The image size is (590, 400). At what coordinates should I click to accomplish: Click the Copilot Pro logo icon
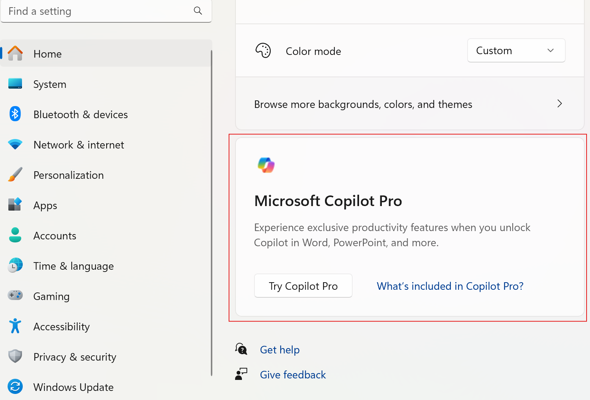266,165
